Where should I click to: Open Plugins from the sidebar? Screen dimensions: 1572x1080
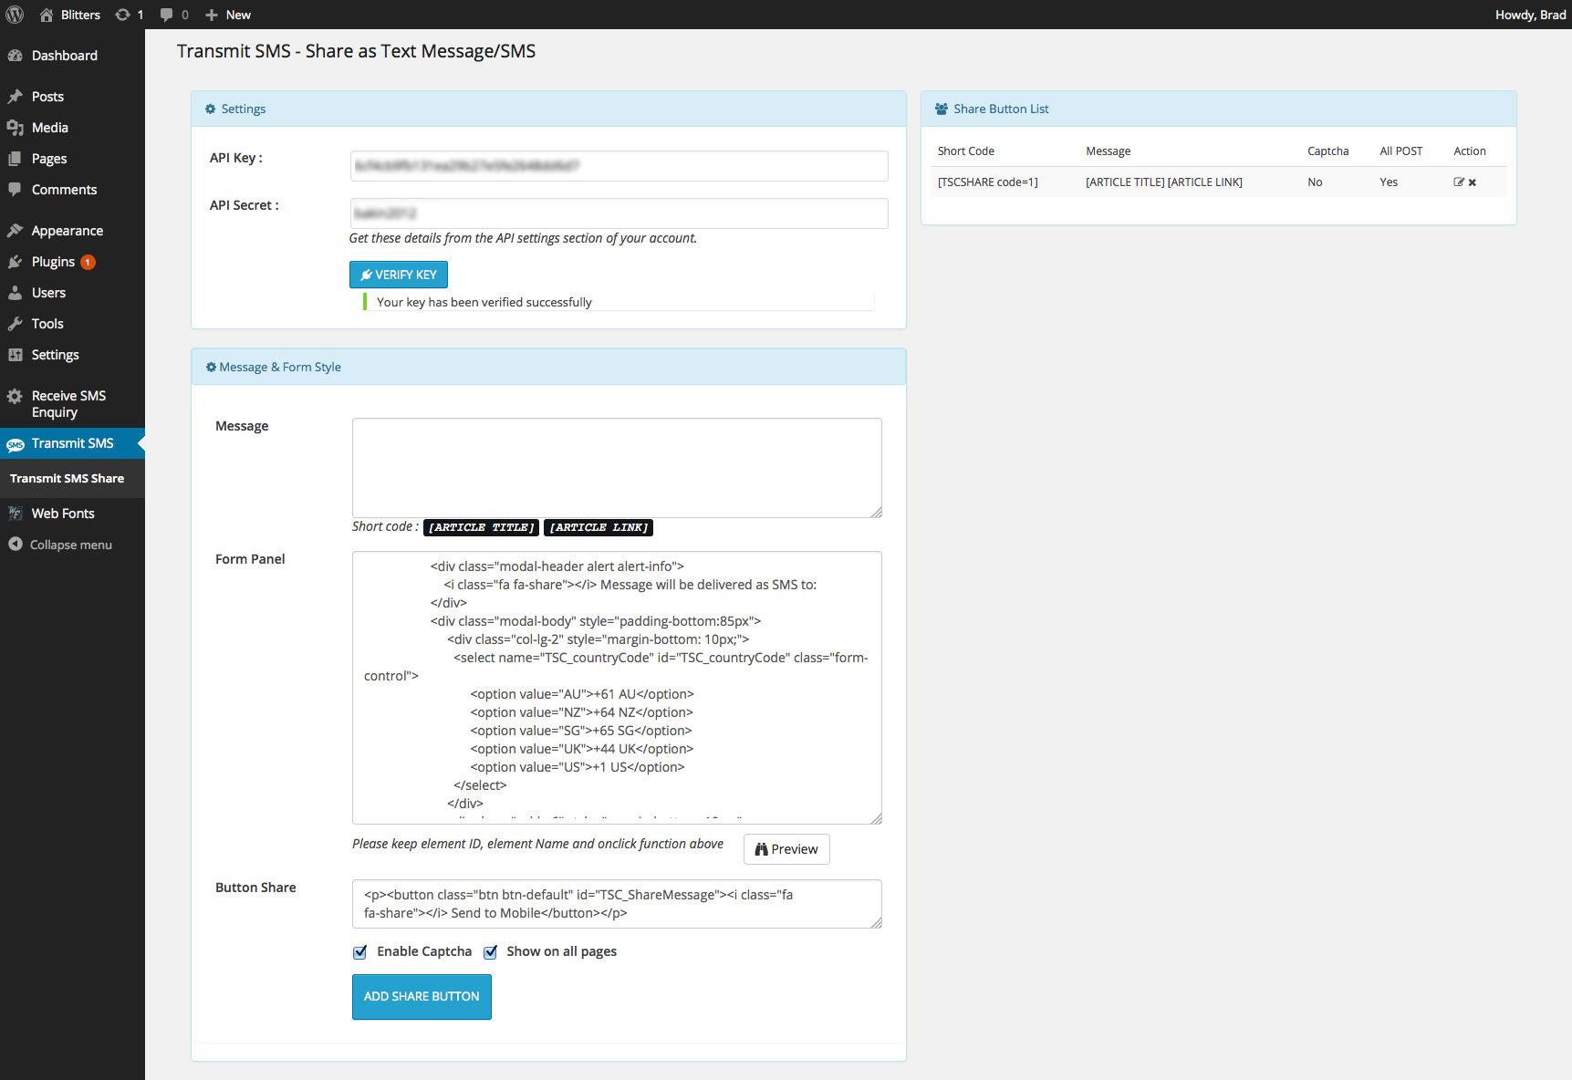[x=53, y=262]
